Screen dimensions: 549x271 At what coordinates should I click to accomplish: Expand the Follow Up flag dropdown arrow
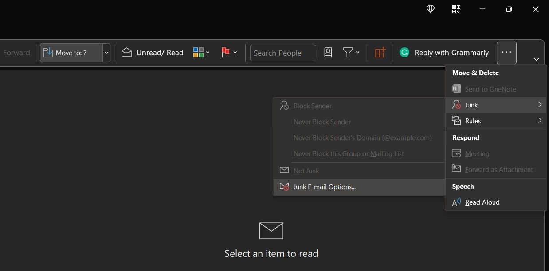[235, 53]
